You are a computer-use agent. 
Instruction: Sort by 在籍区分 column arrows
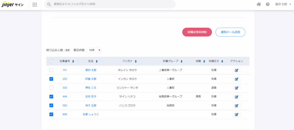tap(222, 61)
